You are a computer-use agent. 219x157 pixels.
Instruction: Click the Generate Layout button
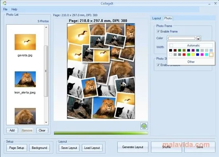click(133, 147)
